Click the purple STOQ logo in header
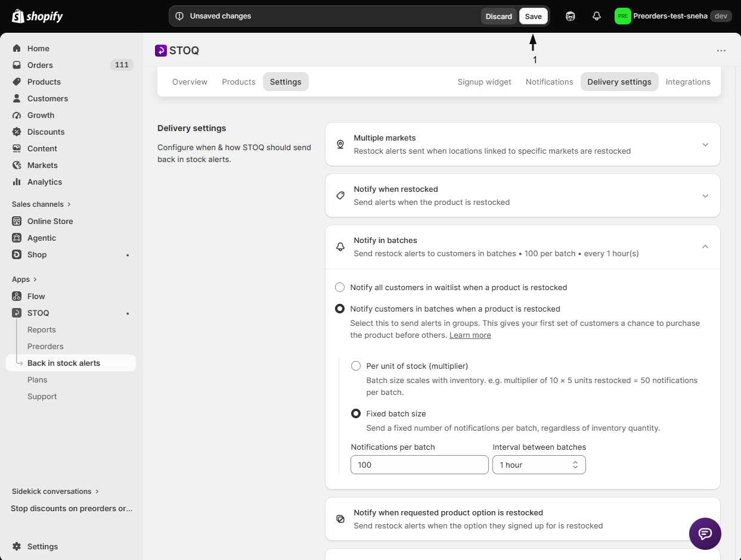741x560 pixels. [161, 51]
